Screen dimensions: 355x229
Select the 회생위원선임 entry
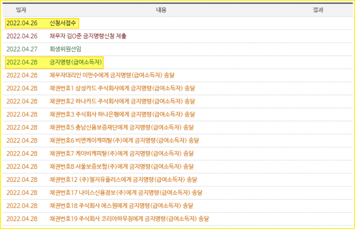click(65, 49)
